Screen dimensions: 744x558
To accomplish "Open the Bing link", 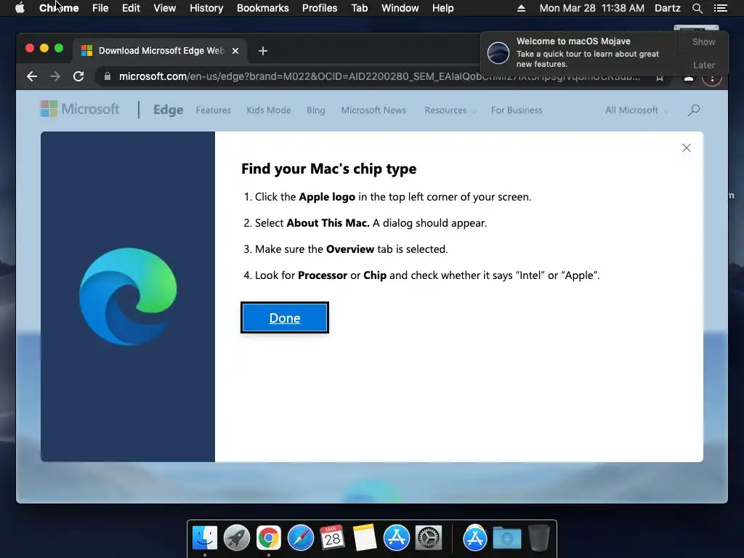I will click(315, 110).
